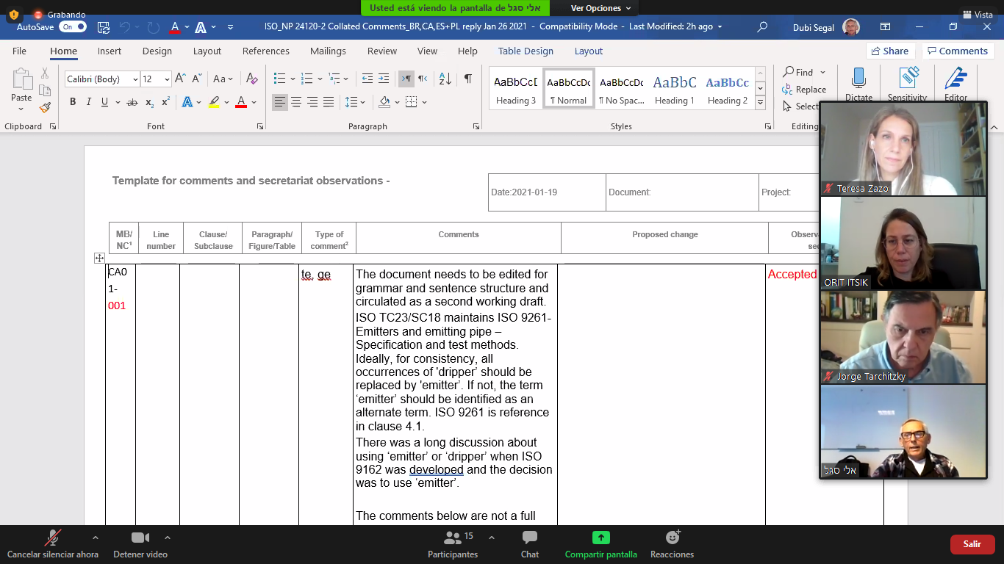This screenshot has width=1004, height=564.
Task: Click the Format Painter brush icon
Action: 45,107
